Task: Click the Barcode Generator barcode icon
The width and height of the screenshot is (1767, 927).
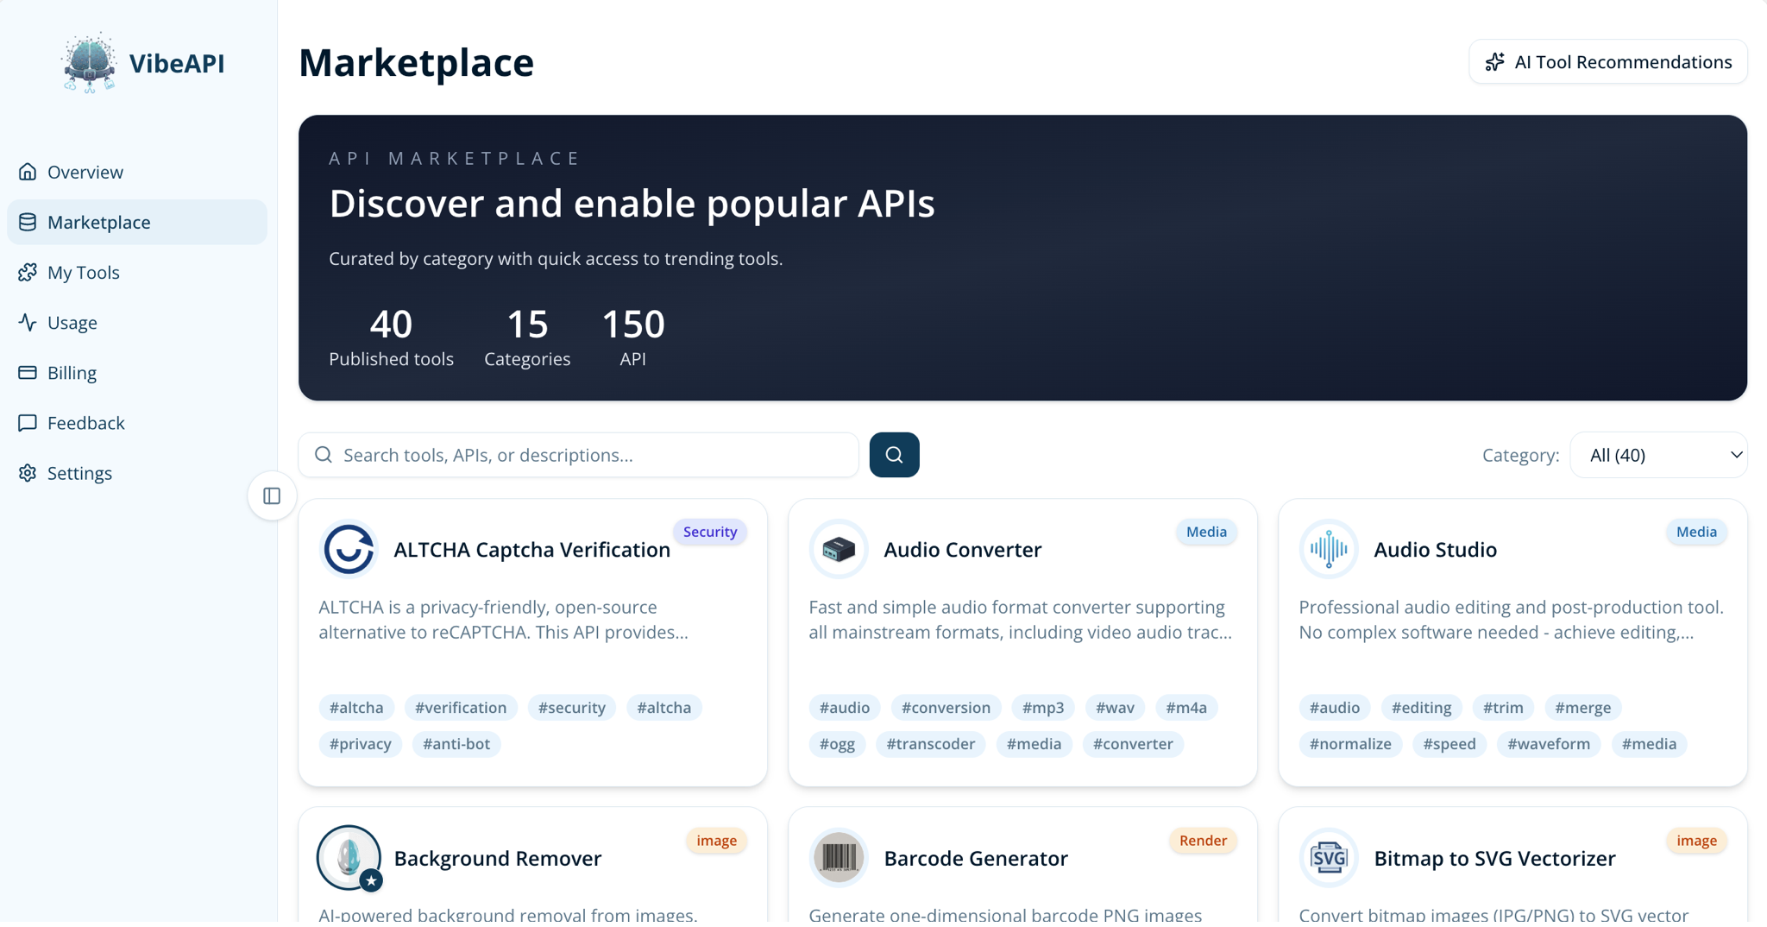Action: [838, 857]
